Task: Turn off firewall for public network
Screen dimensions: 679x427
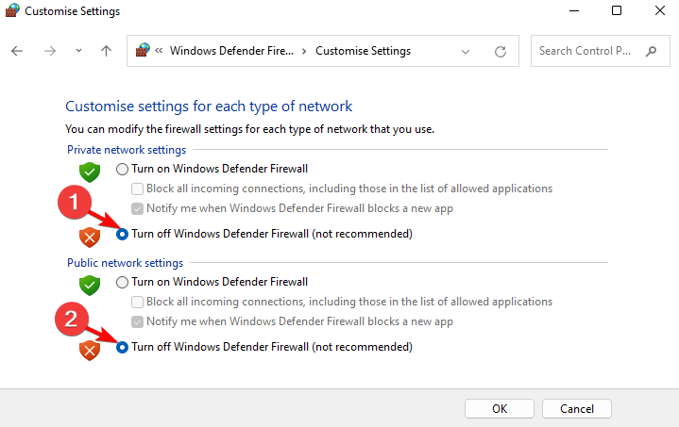Action: [x=122, y=347]
